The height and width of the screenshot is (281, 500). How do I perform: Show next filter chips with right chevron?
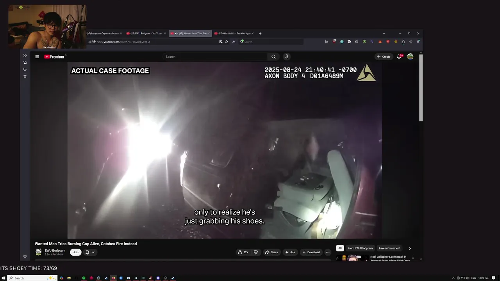click(410, 248)
